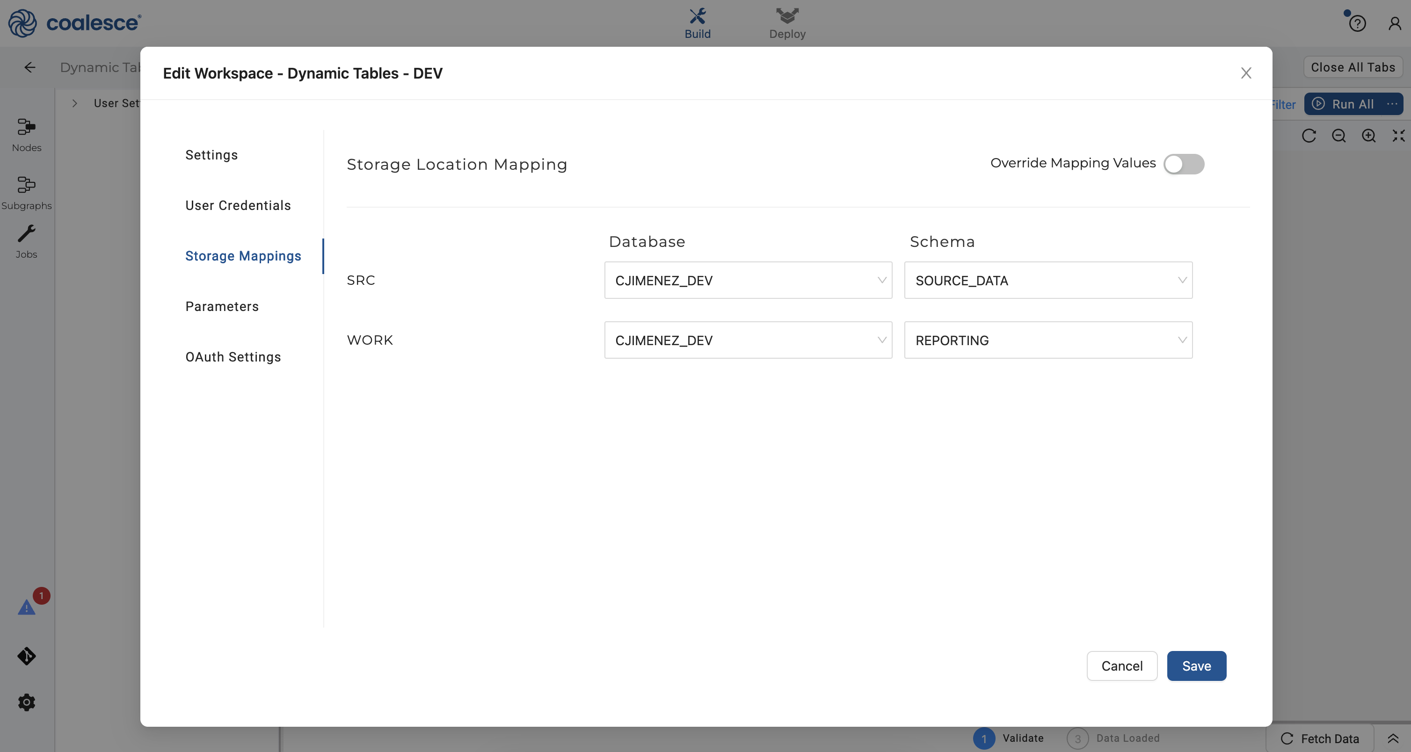Select the User Credentials tab
The height and width of the screenshot is (752, 1411).
(x=238, y=205)
